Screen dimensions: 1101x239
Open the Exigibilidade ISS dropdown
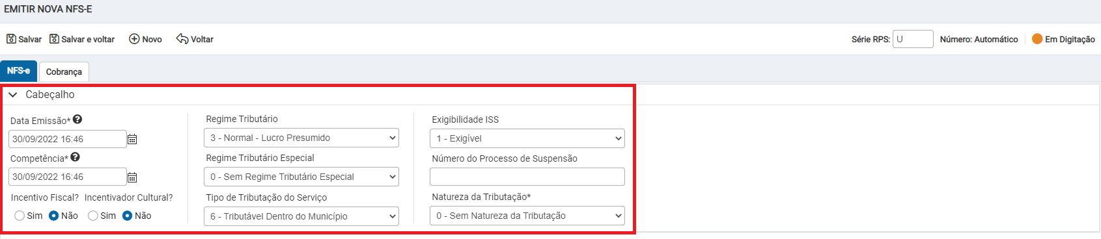pos(527,138)
